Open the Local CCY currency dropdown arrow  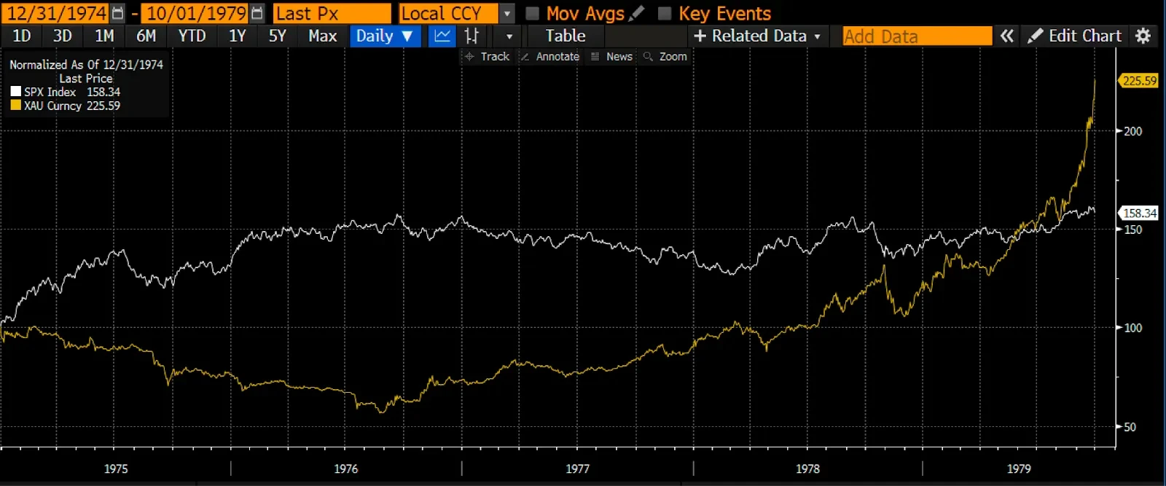(x=507, y=14)
